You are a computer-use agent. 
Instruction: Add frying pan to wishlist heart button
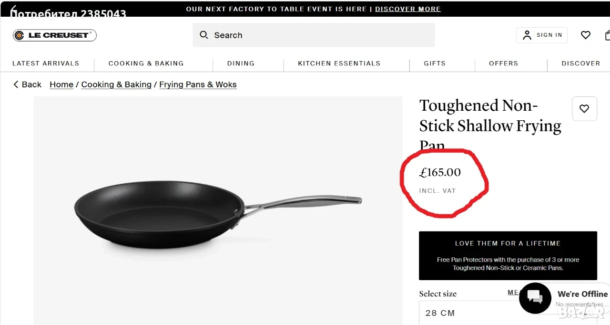[x=584, y=109]
